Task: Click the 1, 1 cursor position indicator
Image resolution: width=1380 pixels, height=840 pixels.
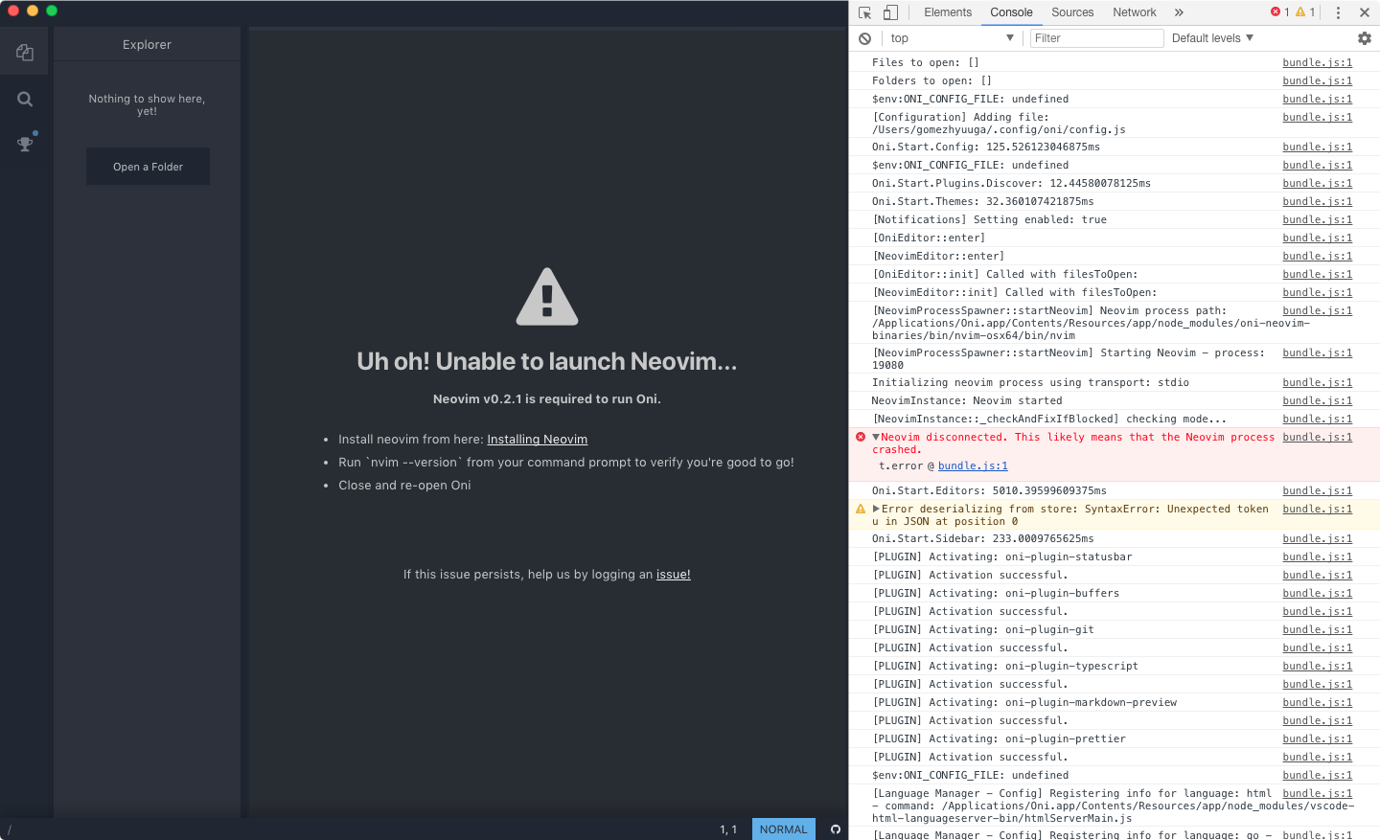Action: click(x=728, y=829)
